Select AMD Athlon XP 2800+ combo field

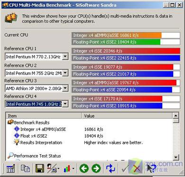pyautogui.click(x=37, y=88)
